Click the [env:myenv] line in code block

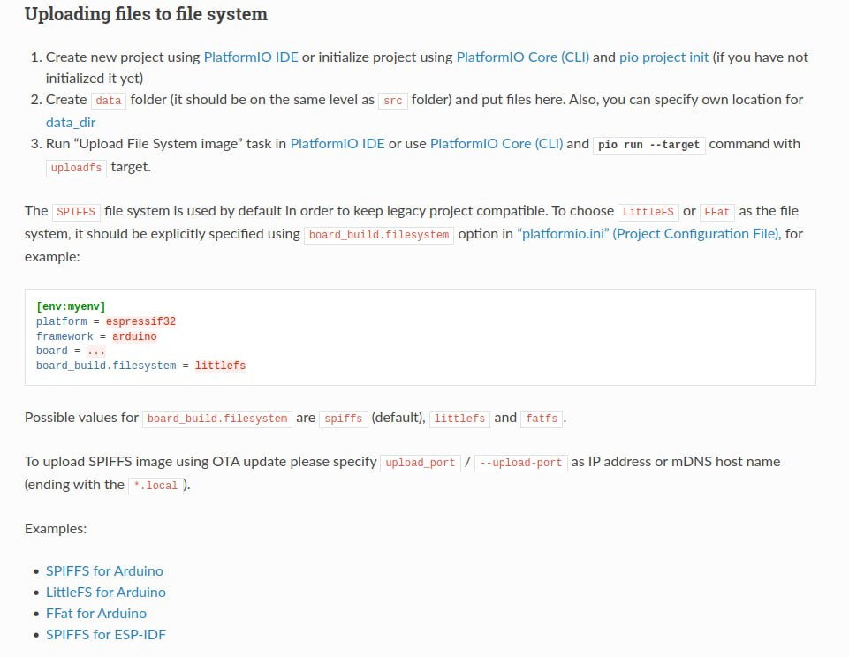(71, 306)
